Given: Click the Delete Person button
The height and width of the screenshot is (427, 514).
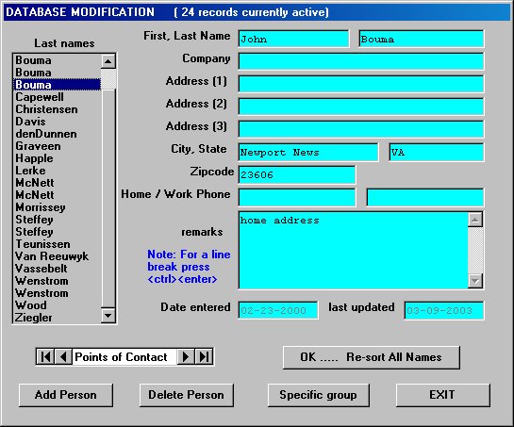Looking at the screenshot, I should (187, 395).
